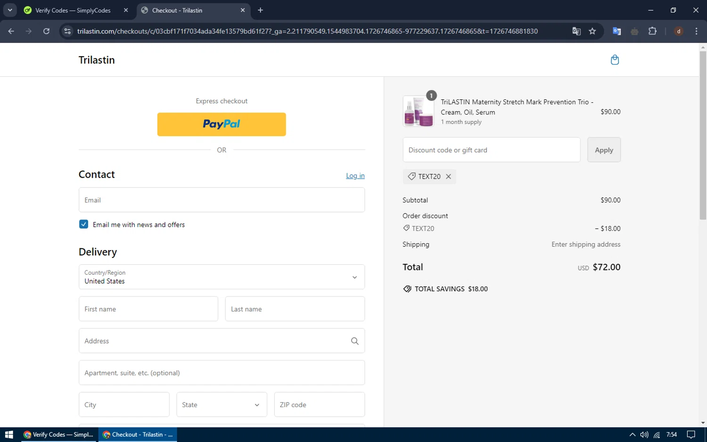The width and height of the screenshot is (707, 442).
Task: Click the ZIP code field
Action: (320, 405)
